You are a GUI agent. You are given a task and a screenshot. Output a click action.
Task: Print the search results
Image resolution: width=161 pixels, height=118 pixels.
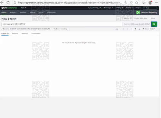tap(136, 29)
